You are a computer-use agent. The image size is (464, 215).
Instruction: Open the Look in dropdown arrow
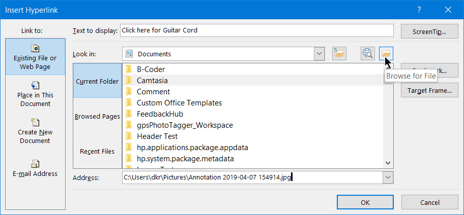(319, 54)
